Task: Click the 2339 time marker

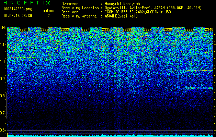Action: [x=189, y=29]
